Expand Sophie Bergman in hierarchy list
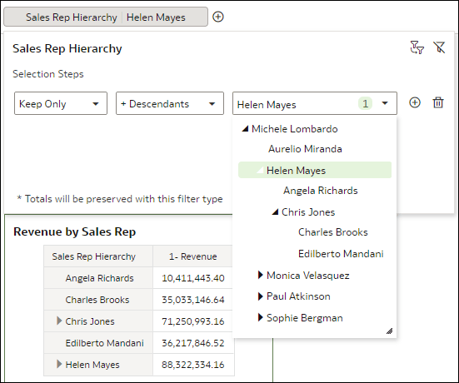459x383 pixels. coord(261,318)
